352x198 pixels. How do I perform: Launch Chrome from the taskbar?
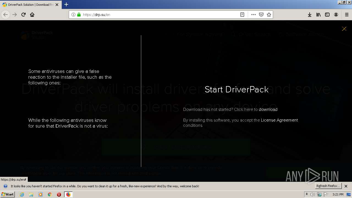point(50,194)
